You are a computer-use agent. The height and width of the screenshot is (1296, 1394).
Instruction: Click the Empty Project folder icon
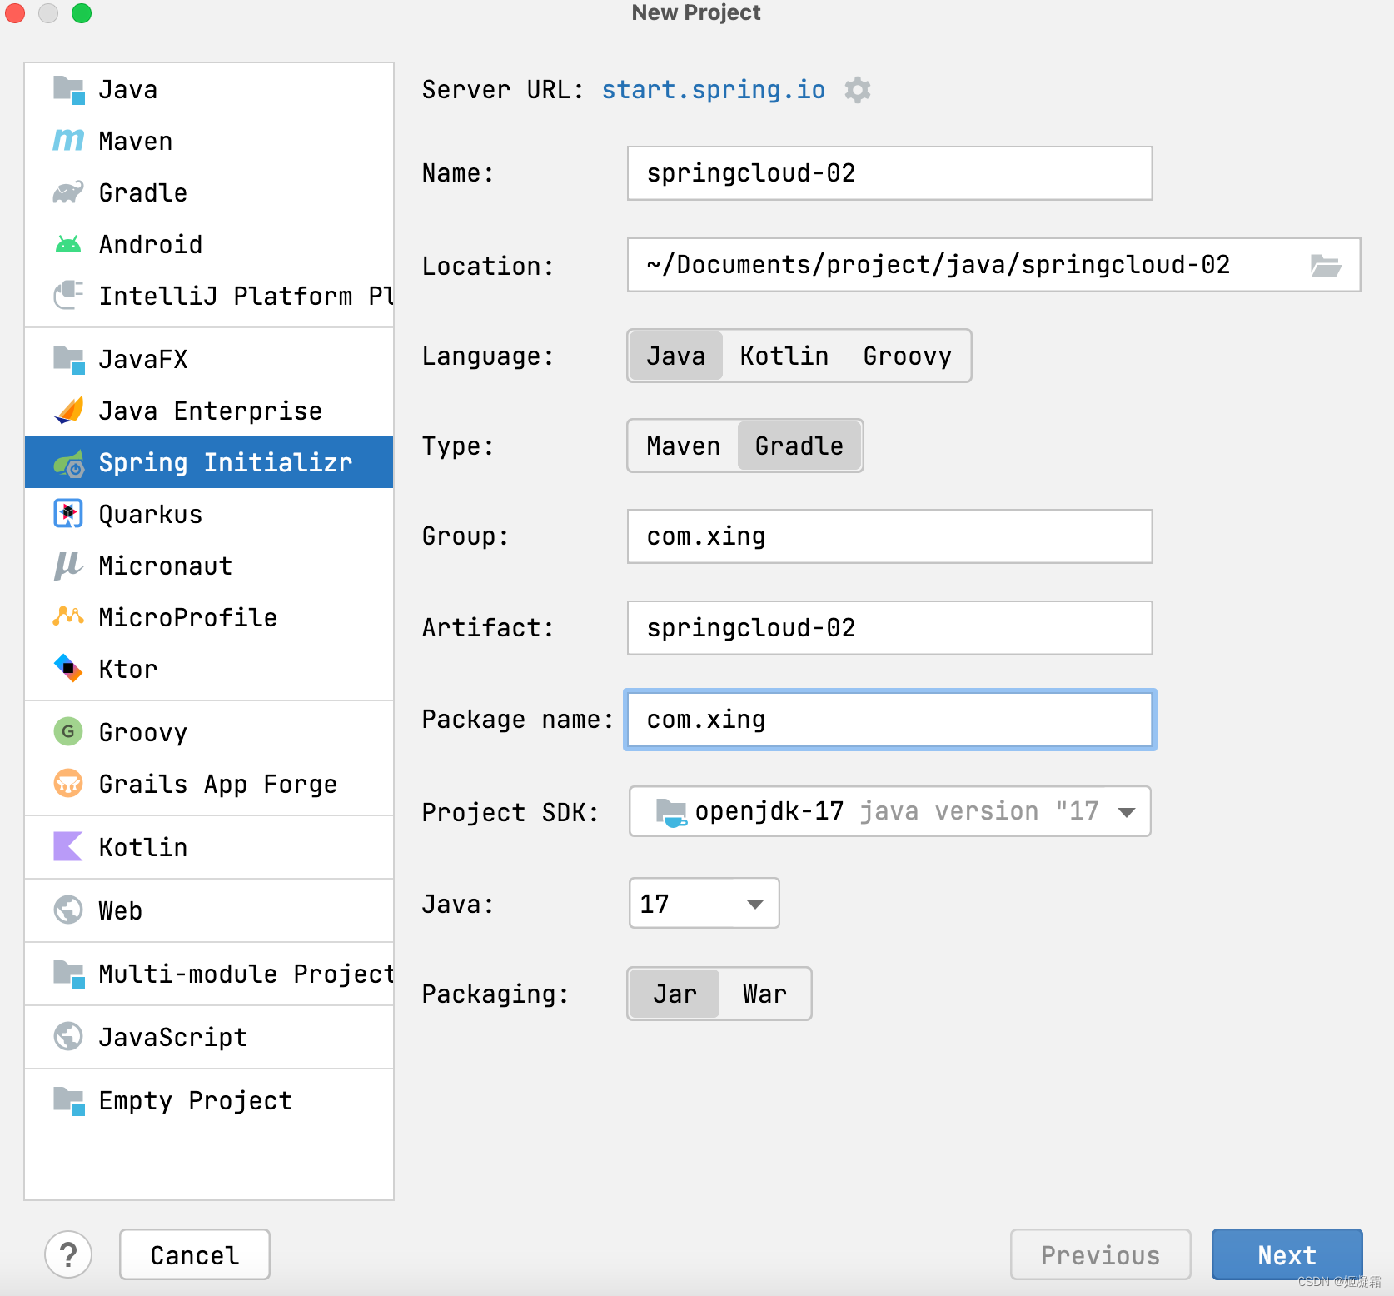coord(68,1100)
